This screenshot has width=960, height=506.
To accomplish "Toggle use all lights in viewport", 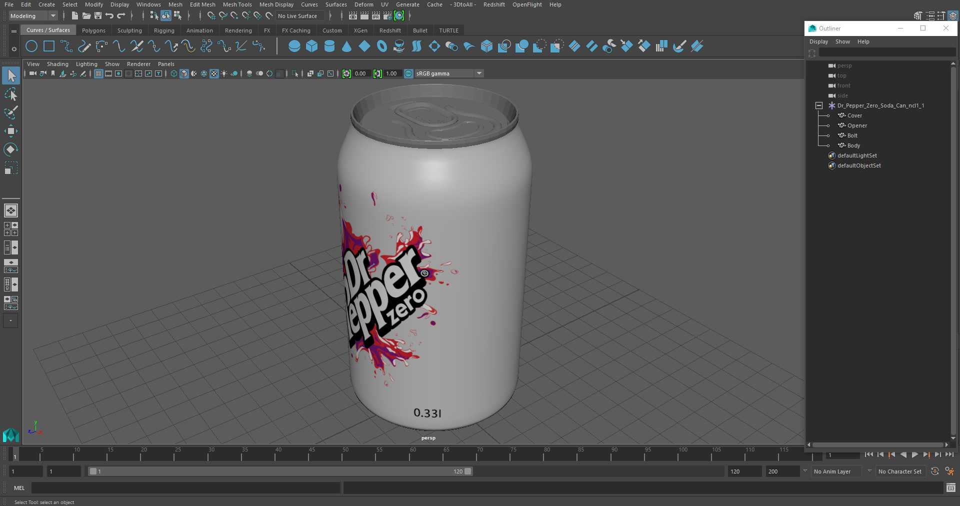I will (x=224, y=73).
